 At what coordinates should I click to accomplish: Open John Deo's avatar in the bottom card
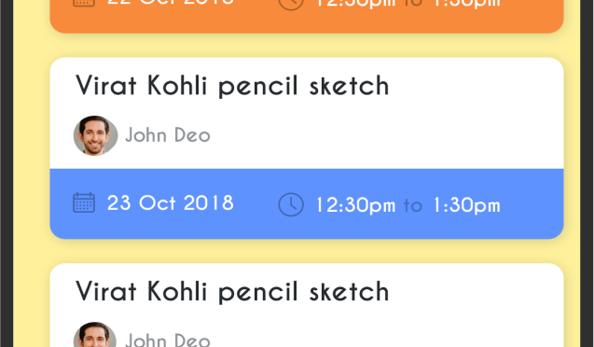[95, 335]
